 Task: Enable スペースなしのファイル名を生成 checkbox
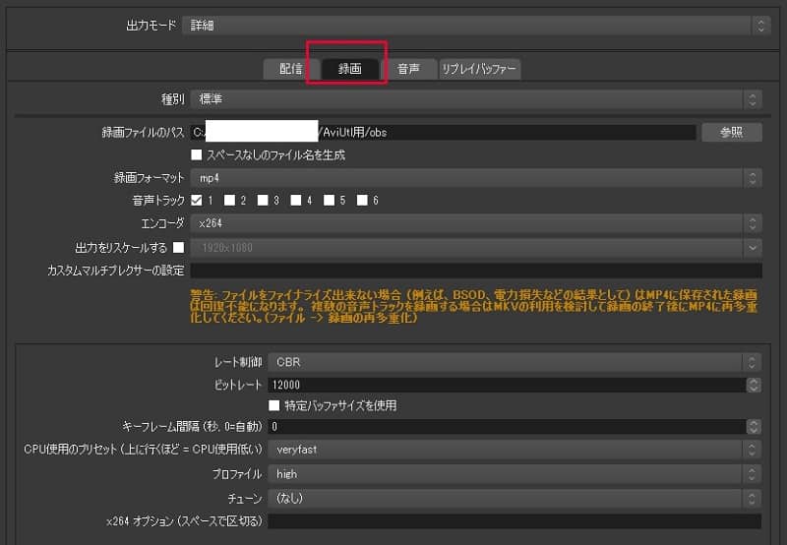point(196,155)
